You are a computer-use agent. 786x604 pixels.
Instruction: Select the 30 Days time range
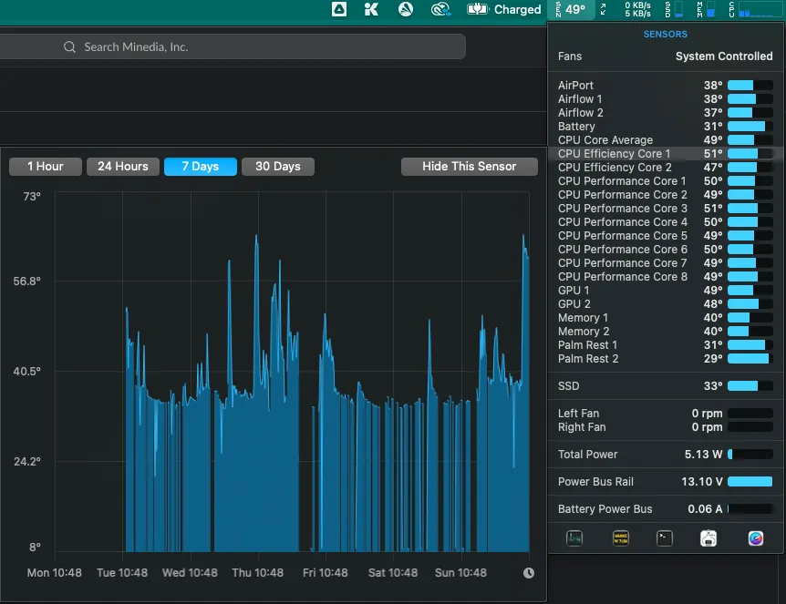pyautogui.click(x=277, y=167)
